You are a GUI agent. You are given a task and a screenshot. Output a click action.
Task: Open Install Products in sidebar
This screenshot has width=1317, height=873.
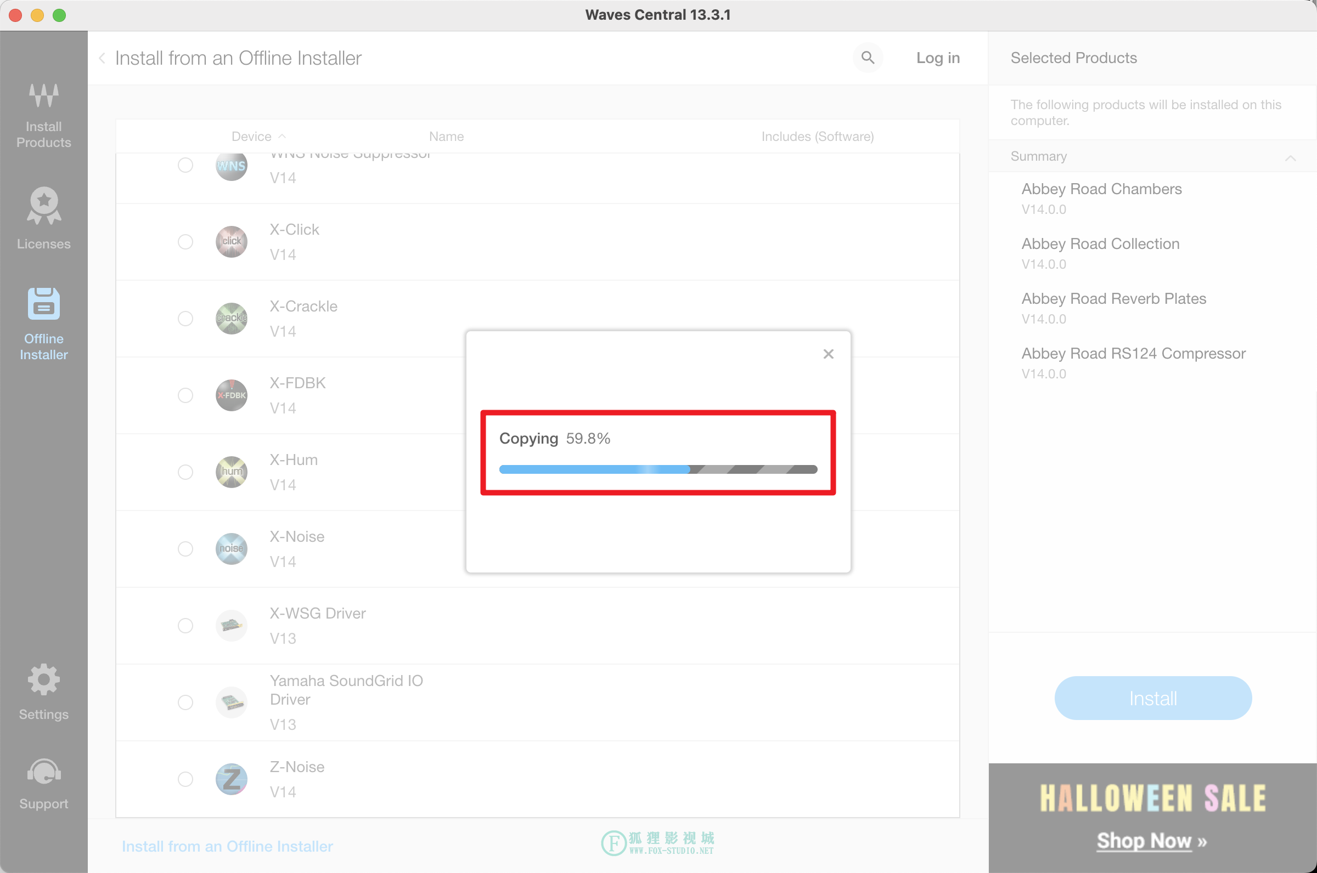(43, 116)
